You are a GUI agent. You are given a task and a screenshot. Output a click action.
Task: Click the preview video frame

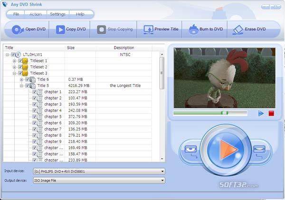(225, 78)
